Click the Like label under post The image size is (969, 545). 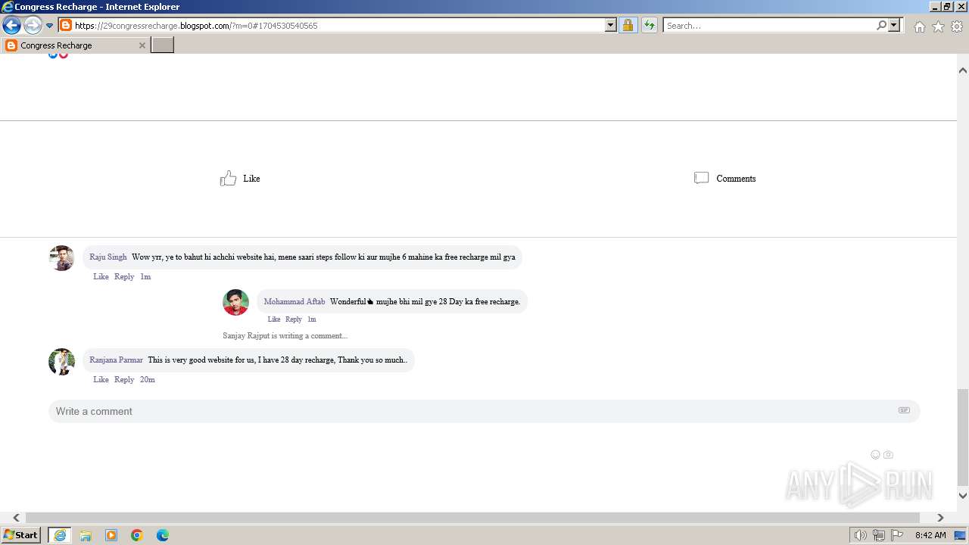251,179
